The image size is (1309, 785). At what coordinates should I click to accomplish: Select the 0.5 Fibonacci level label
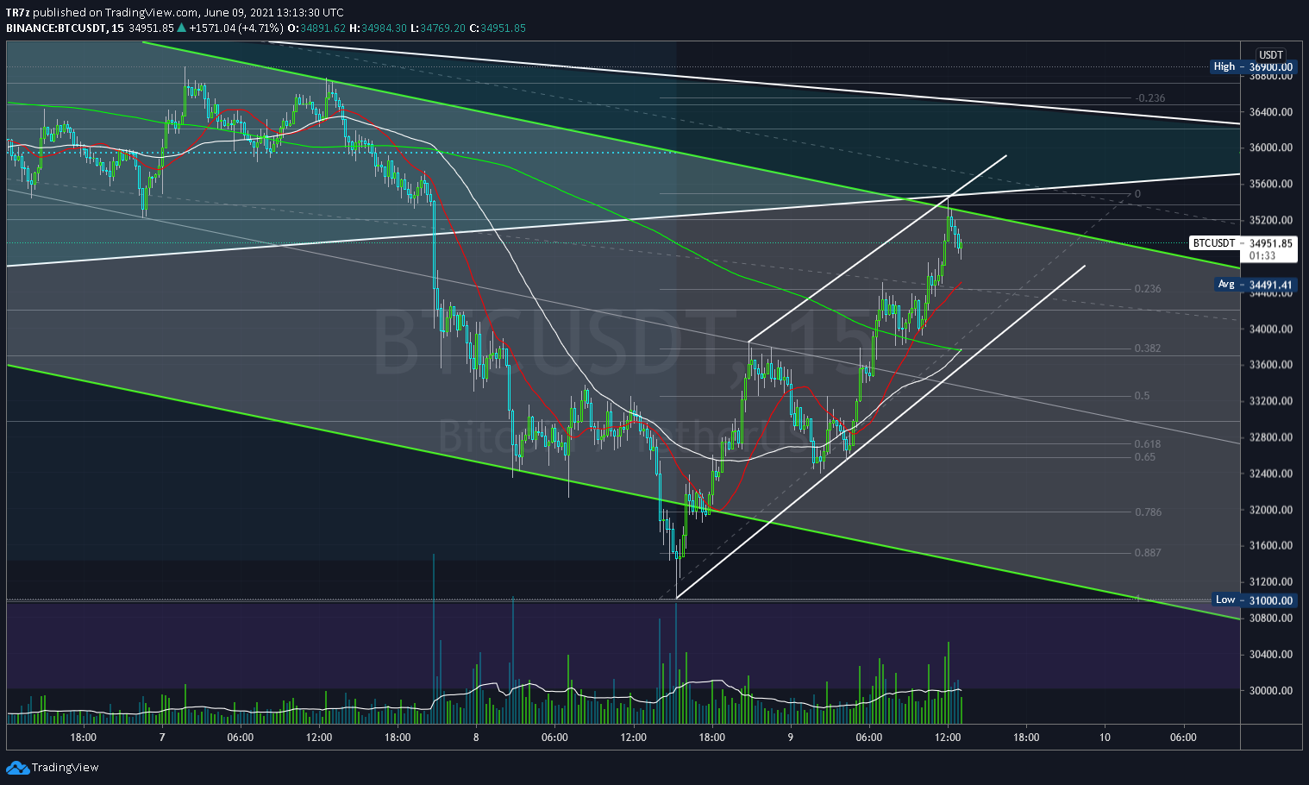pyautogui.click(x=1143, y=396)
